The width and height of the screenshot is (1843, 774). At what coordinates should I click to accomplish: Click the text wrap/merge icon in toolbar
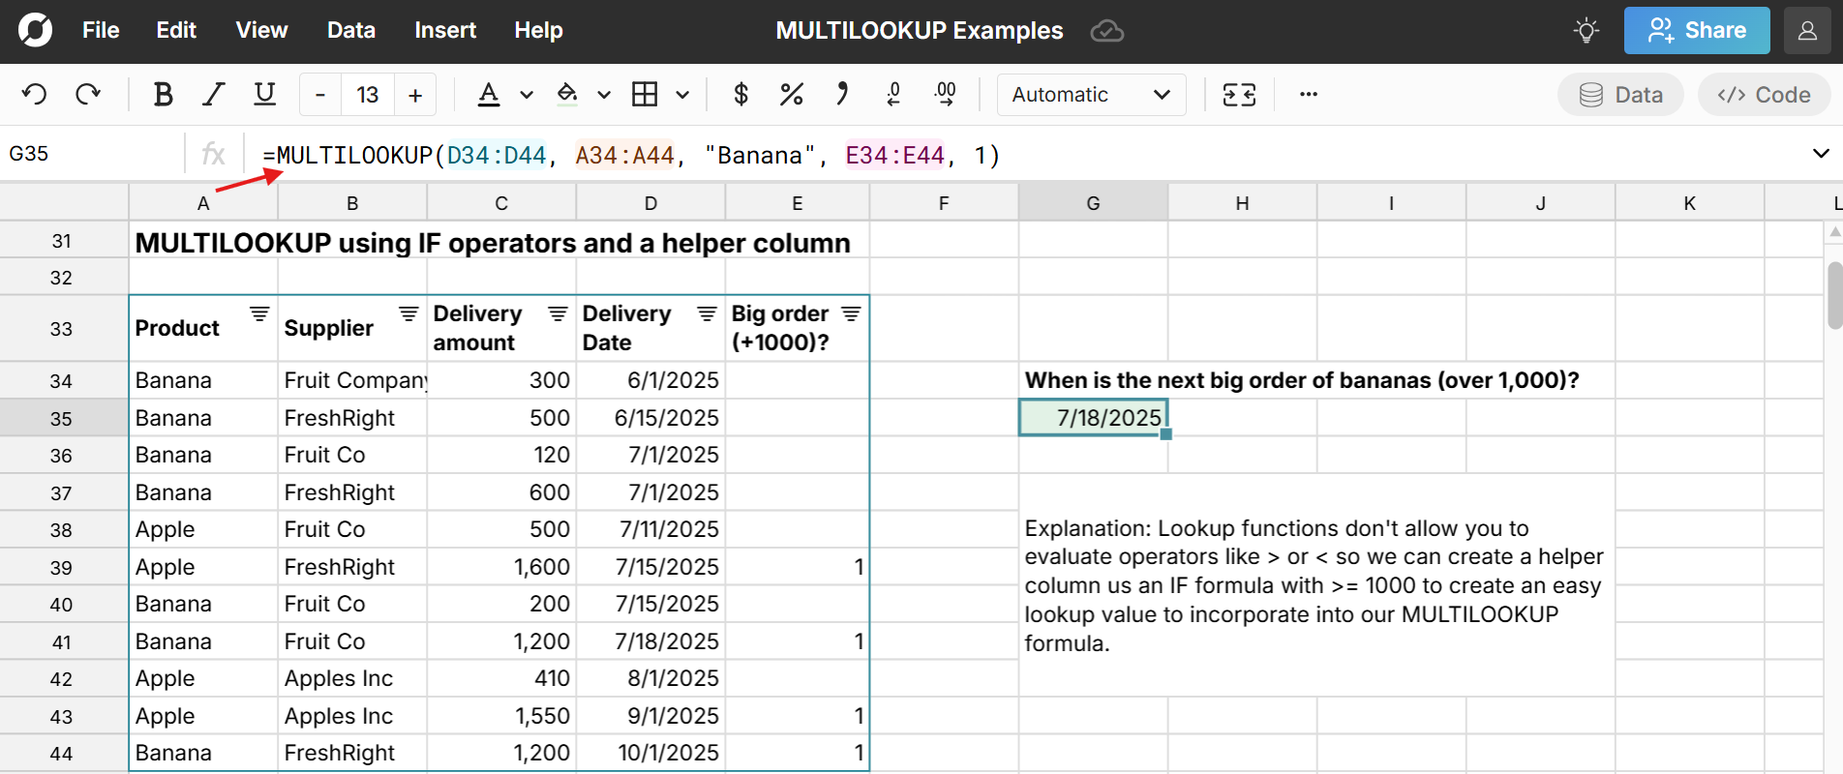coord(1239,95)
